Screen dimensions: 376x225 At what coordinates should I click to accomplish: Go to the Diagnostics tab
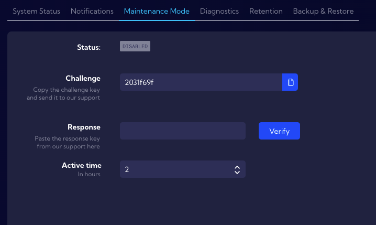[x=219, y=12]
